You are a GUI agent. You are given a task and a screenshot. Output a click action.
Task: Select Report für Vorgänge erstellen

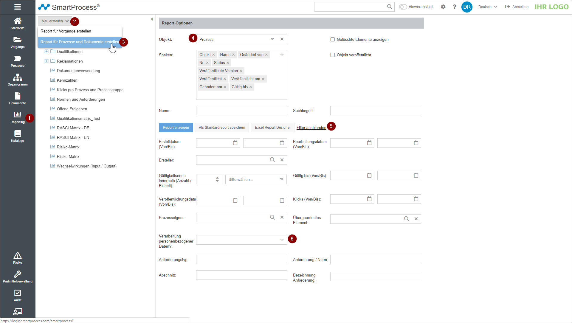(66, 31)
